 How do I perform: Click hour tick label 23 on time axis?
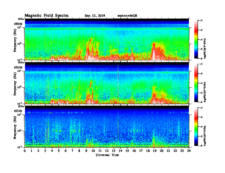coord(182,151)
